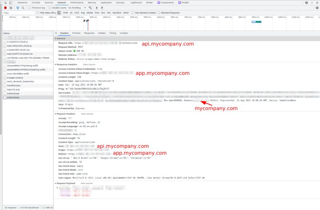320x210 pixels.
Task: Filter requests by CSS type
Action: coord(76,13)
